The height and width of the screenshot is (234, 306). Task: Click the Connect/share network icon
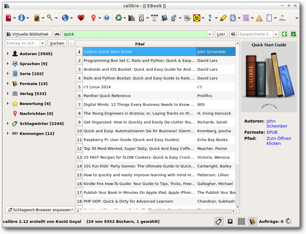point(154,18)
